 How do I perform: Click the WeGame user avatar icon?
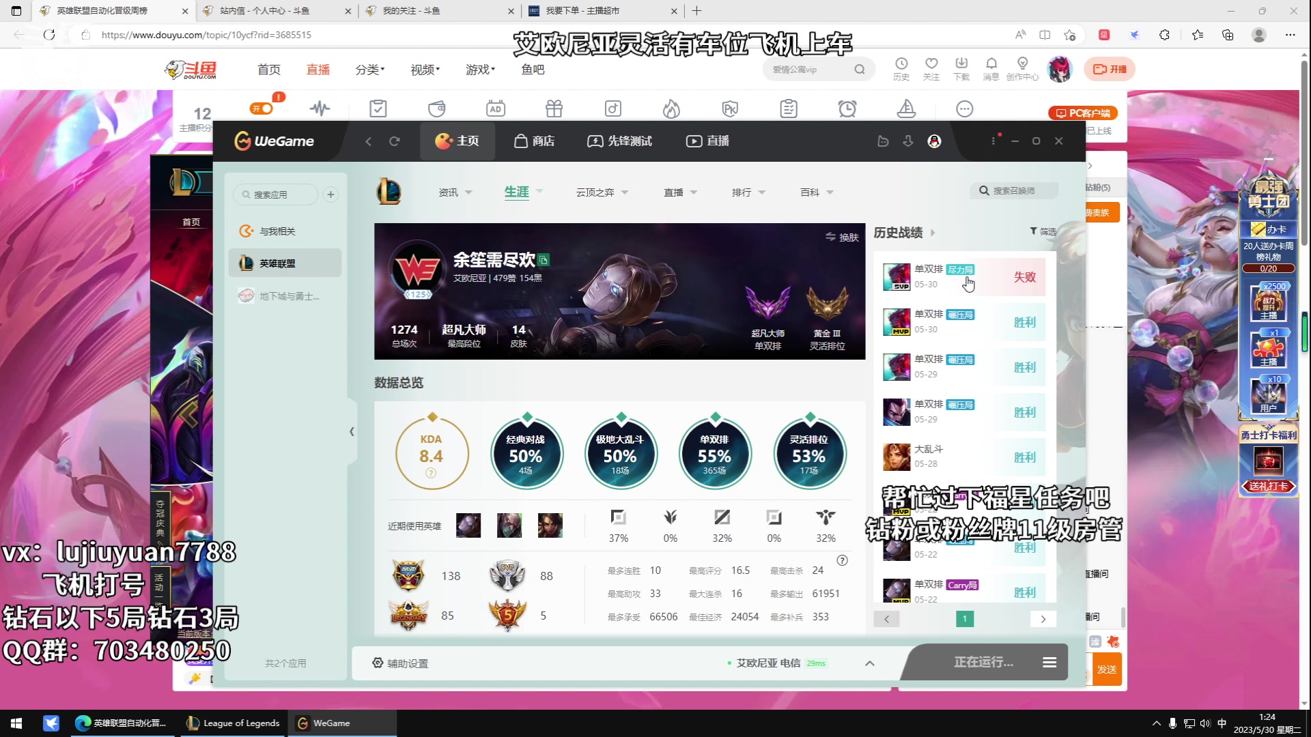pyautogui.click(x=934, y=141)
